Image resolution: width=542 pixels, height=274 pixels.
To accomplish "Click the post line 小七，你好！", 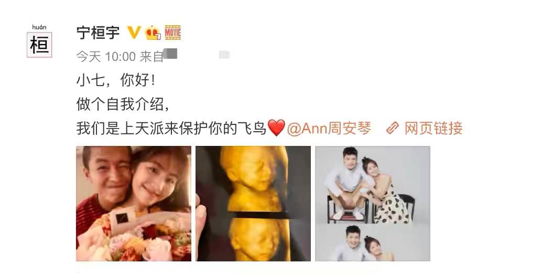I will click(116, 81).
